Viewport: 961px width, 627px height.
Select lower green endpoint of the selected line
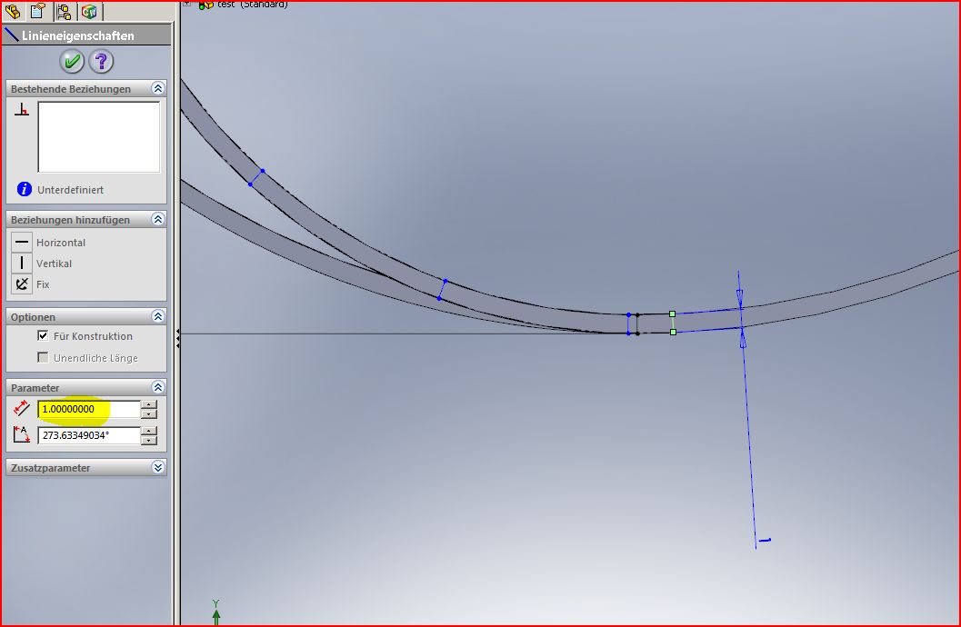(673, 332)
